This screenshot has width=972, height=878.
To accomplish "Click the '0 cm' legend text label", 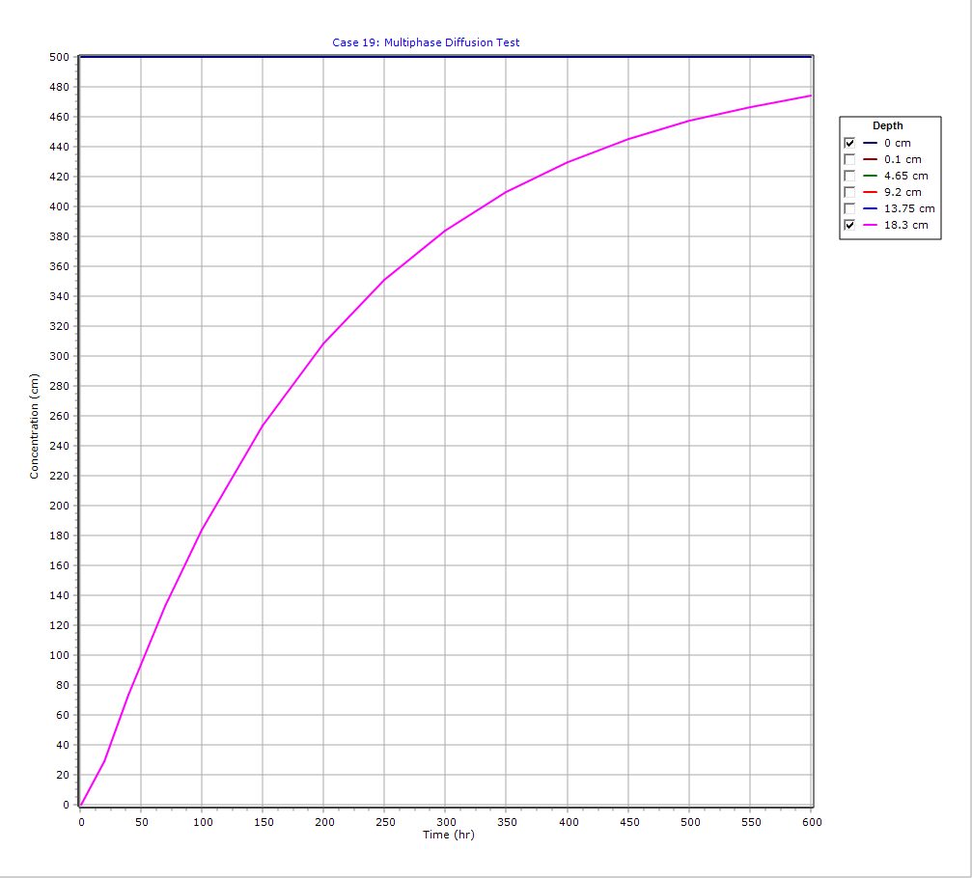I will click(897, 143).
